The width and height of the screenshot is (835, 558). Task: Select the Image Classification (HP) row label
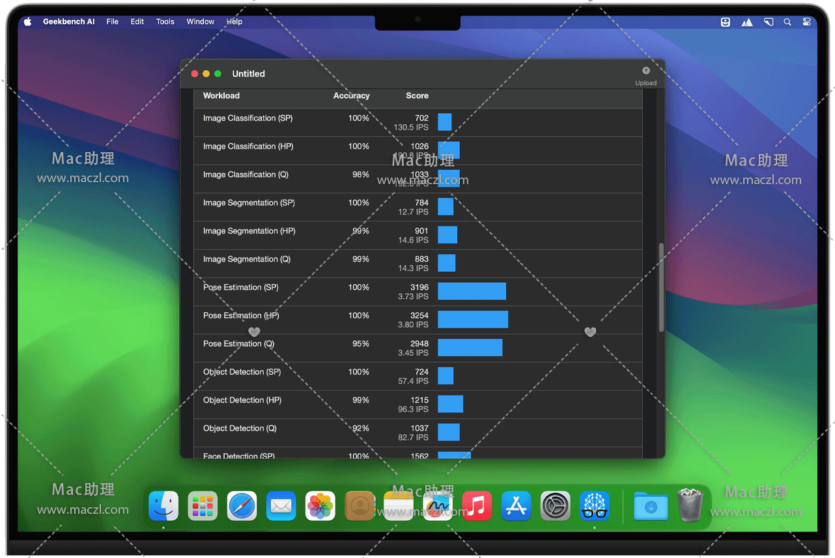pyautogui.click(x=248, y=146)
